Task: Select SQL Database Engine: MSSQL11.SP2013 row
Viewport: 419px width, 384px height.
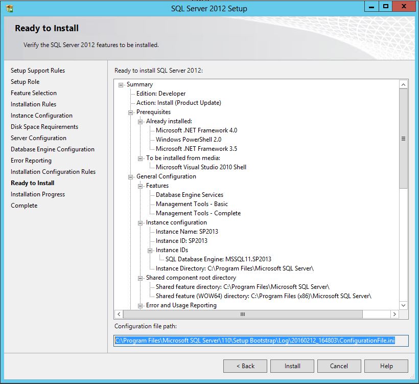Action: (218, 259)
